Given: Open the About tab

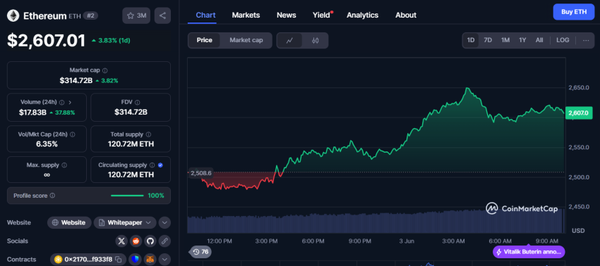Looking at the screenshot, I should click(406, 15).
